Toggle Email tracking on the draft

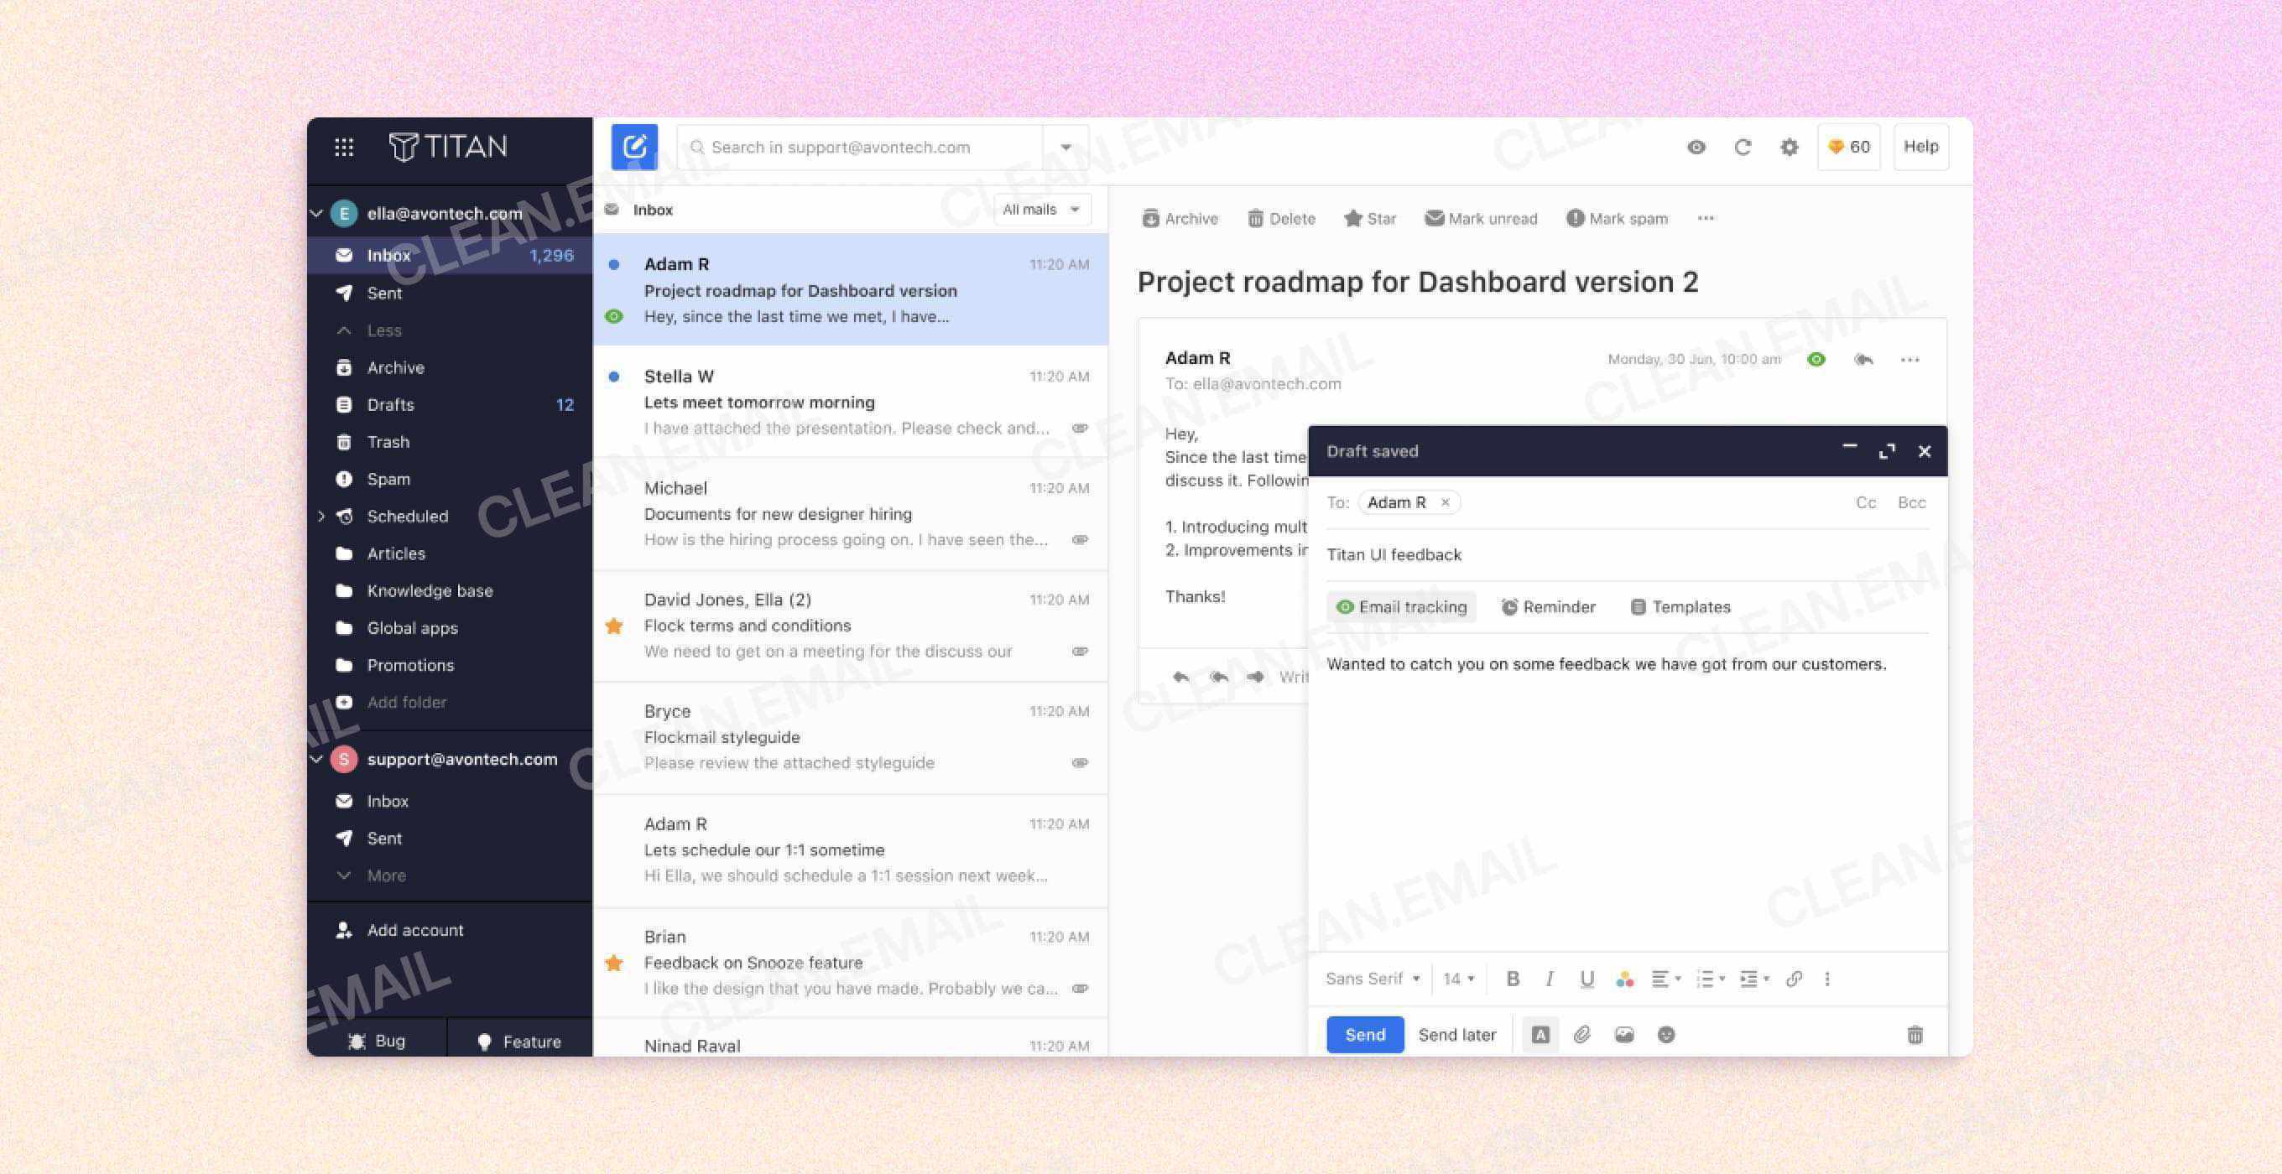(1400, 606)
